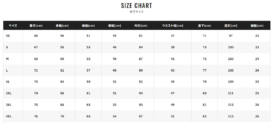Click value 109 in the XL row
Screen dimensions: 274x125
(x=231, y=82)
